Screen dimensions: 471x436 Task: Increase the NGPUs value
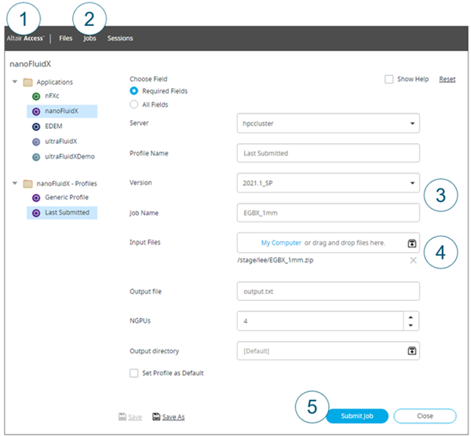(x=411, y=317)
